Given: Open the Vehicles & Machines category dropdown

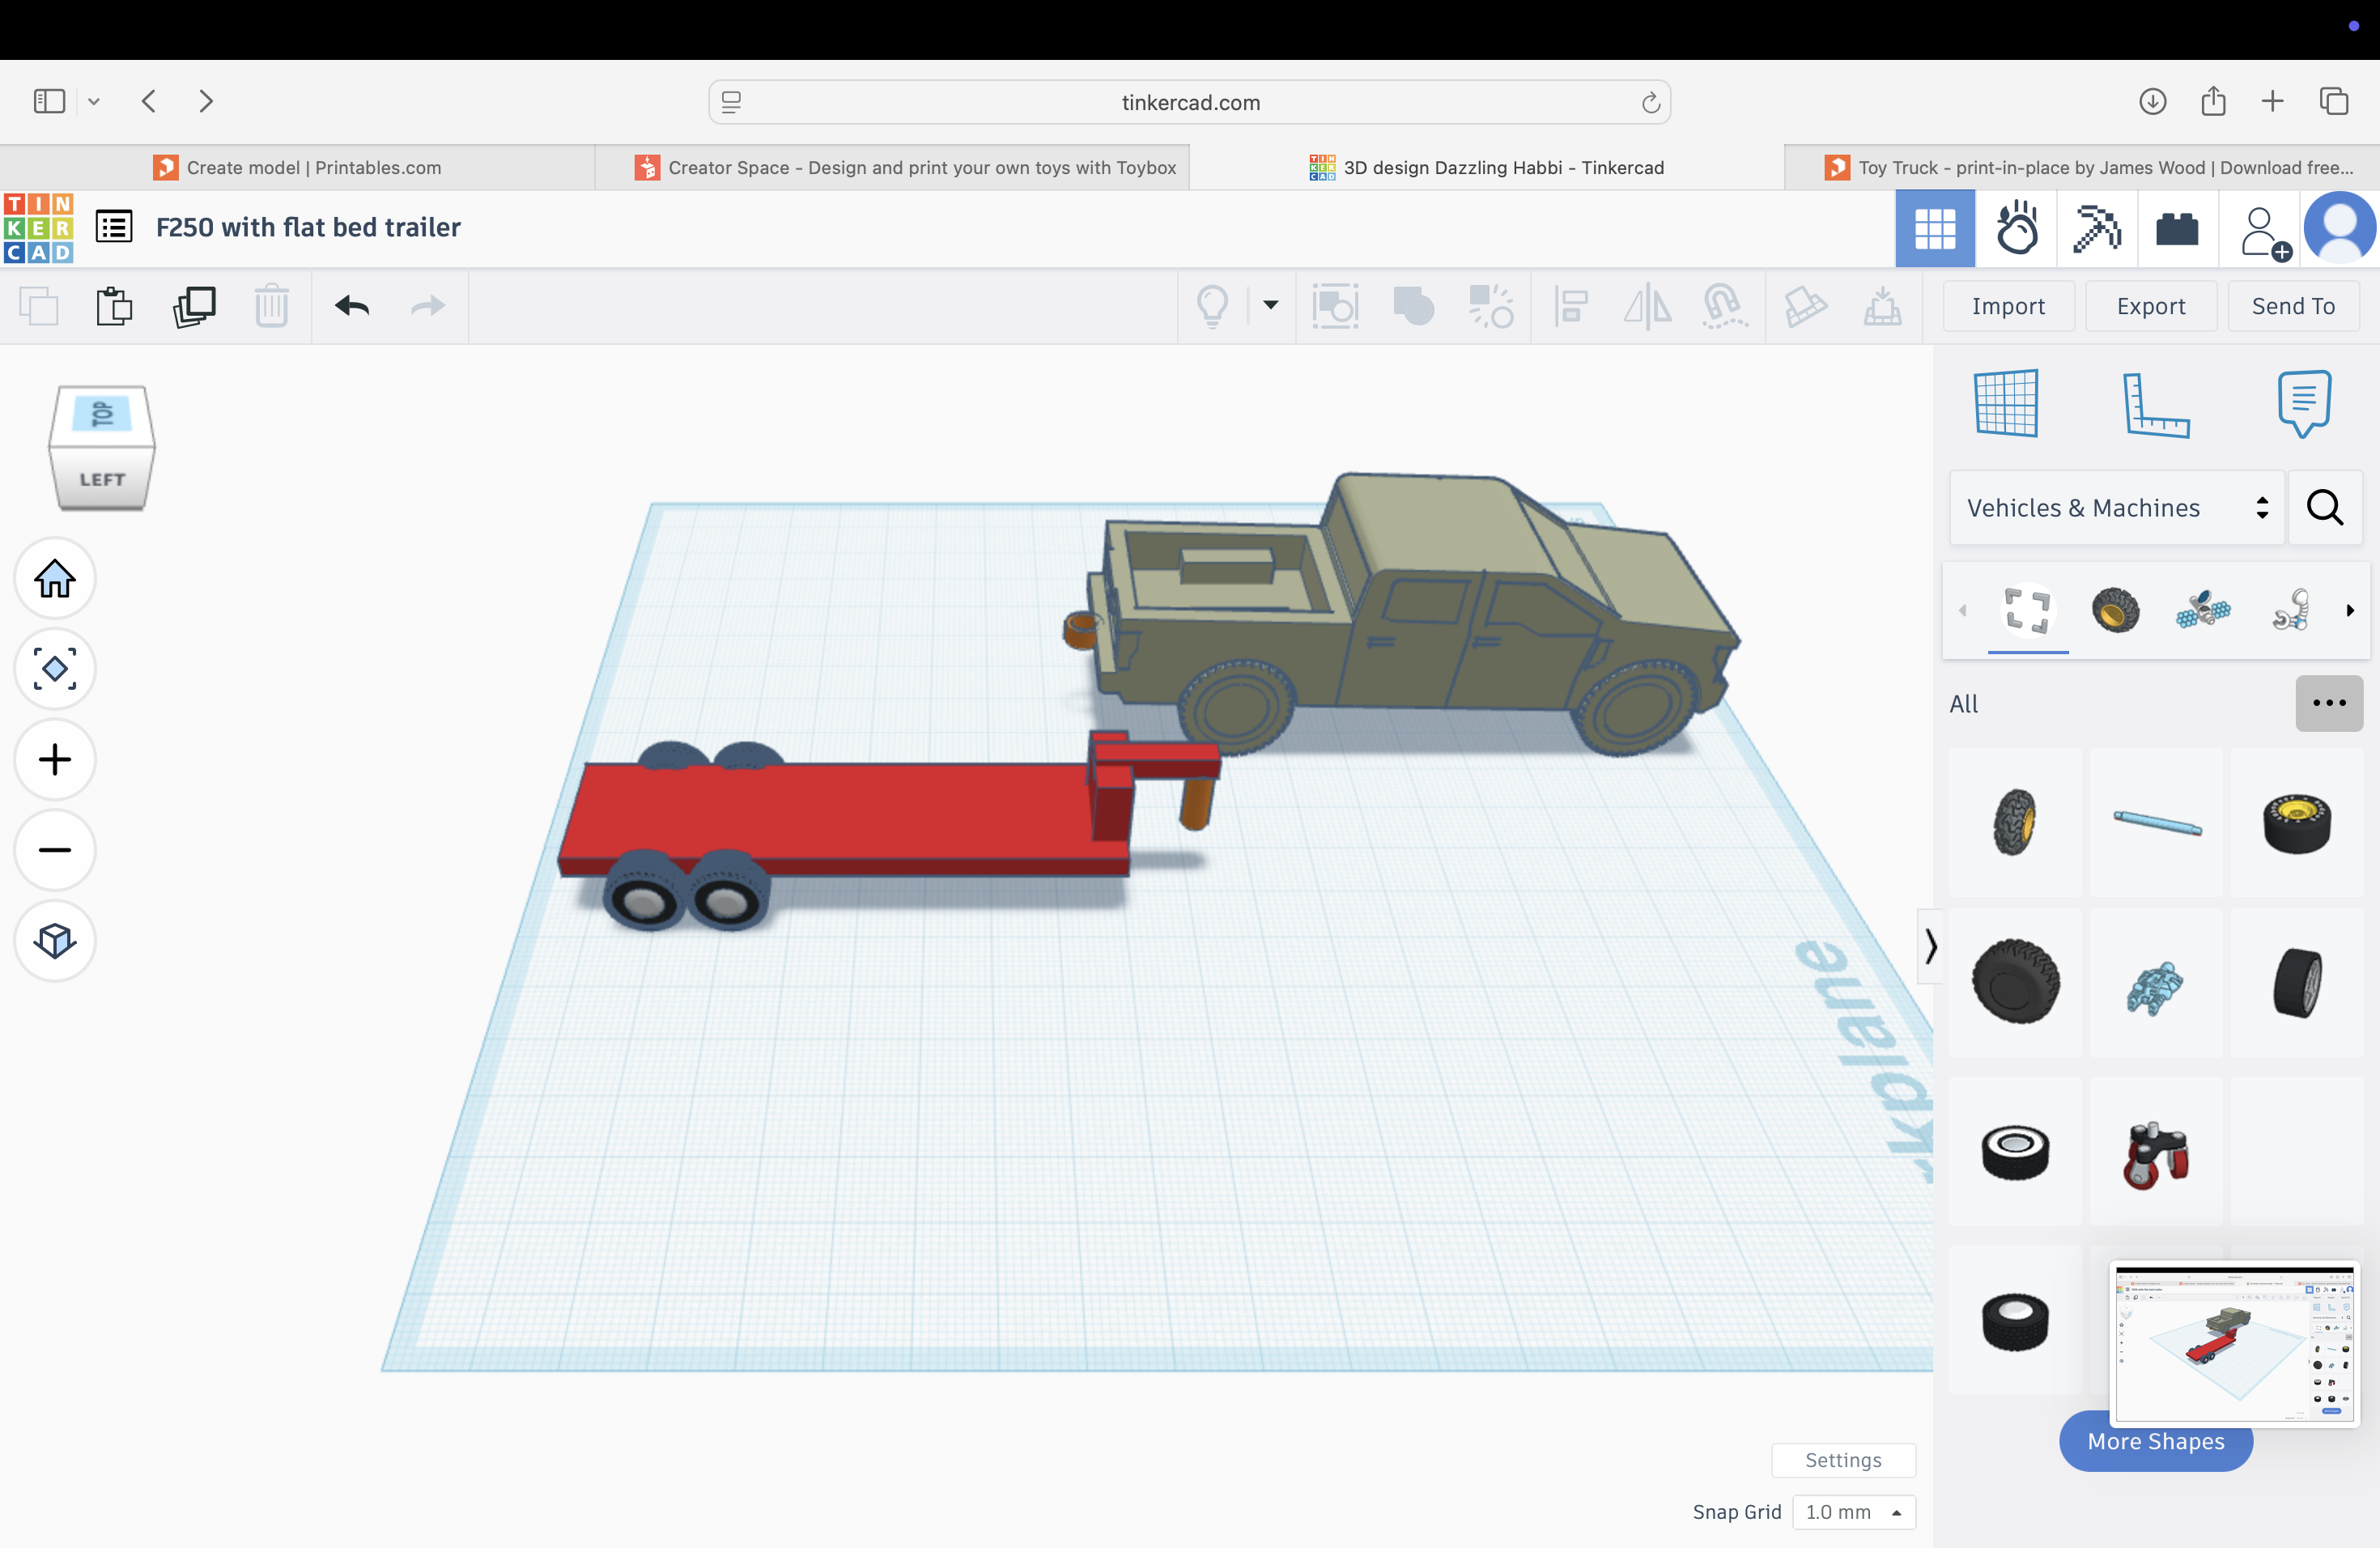Looking at the screenshot, I should click(x=2117, y=508).
